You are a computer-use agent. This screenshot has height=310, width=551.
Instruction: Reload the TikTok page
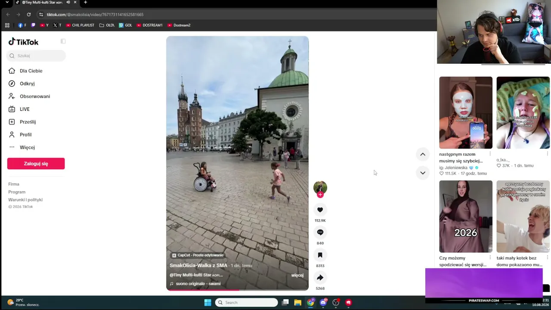point(29,15)
